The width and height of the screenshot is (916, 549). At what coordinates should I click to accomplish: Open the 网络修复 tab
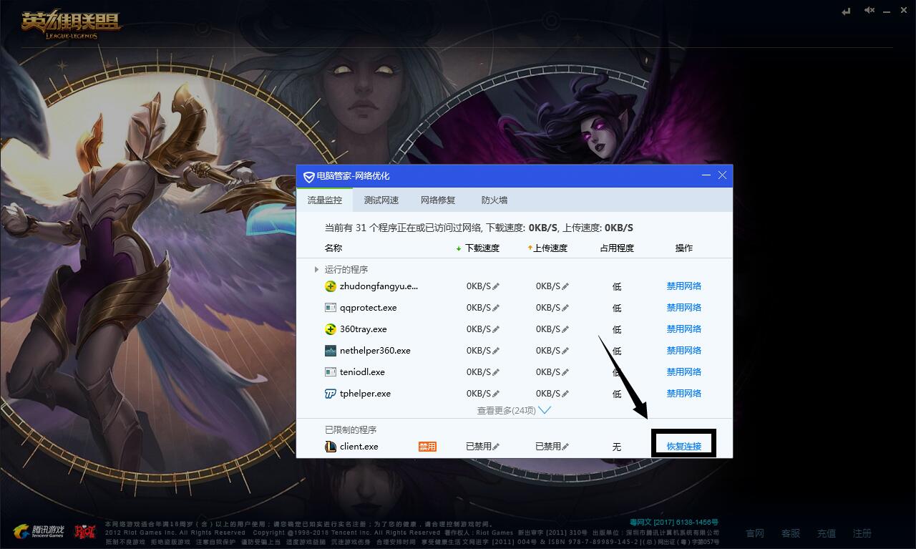(438, 200)
